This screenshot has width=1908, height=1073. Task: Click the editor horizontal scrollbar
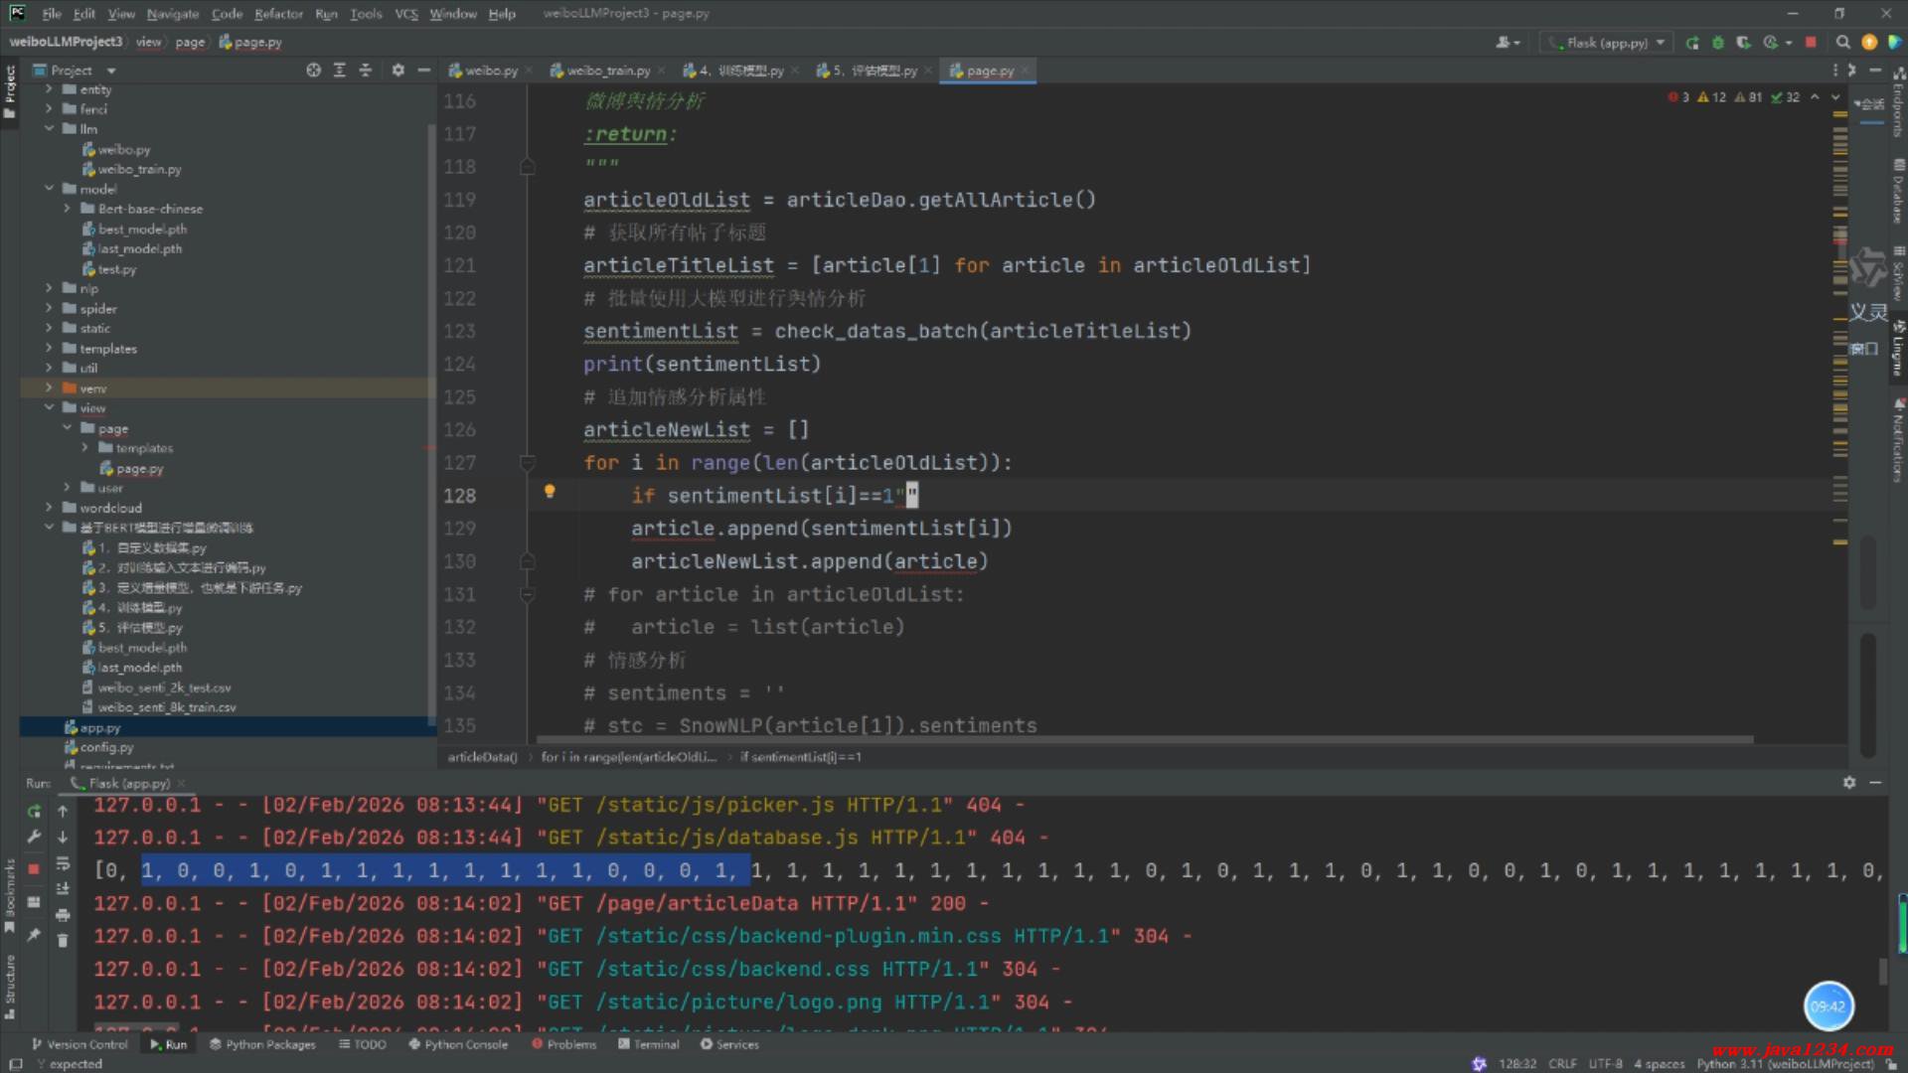(x=1143, y=739)
